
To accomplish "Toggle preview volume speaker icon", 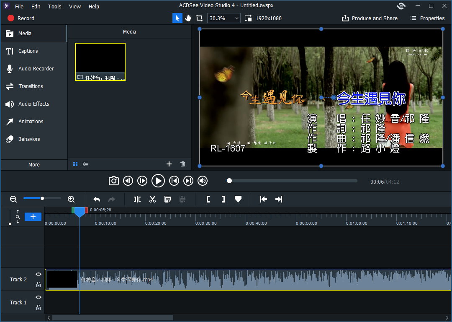I will [x=203, y=181].
